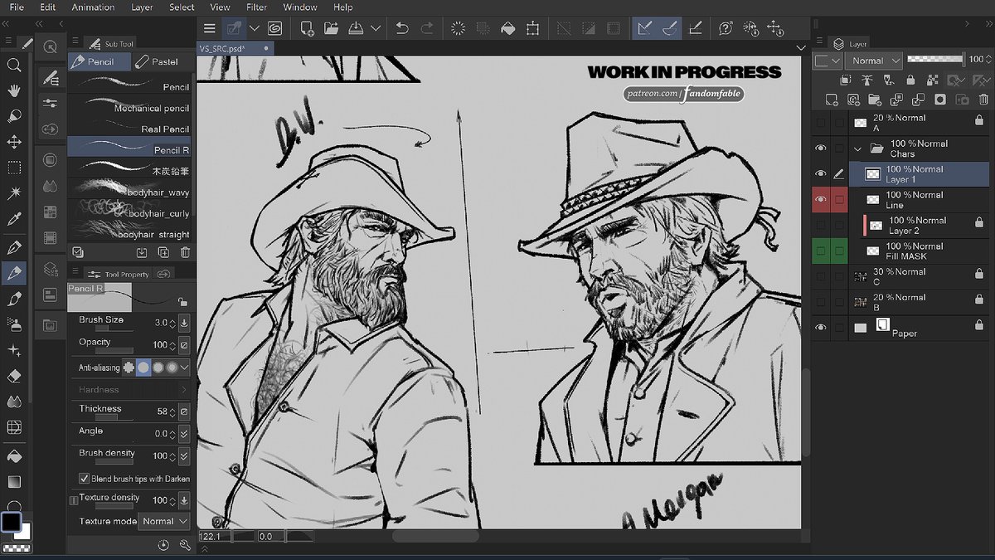Open dropdown beside the quick access pen icon
Screen dimensions: 995x560
tap(255, 28)
